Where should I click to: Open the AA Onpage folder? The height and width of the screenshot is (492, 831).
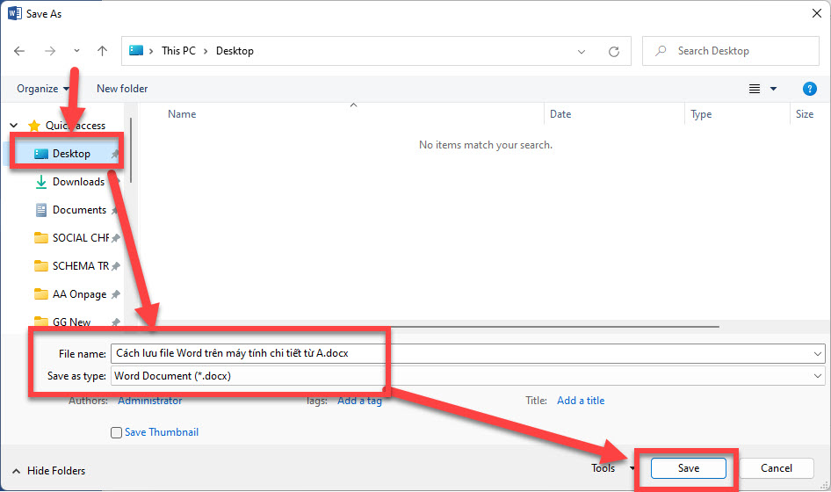pyautogui.click(x=79, y=294)
